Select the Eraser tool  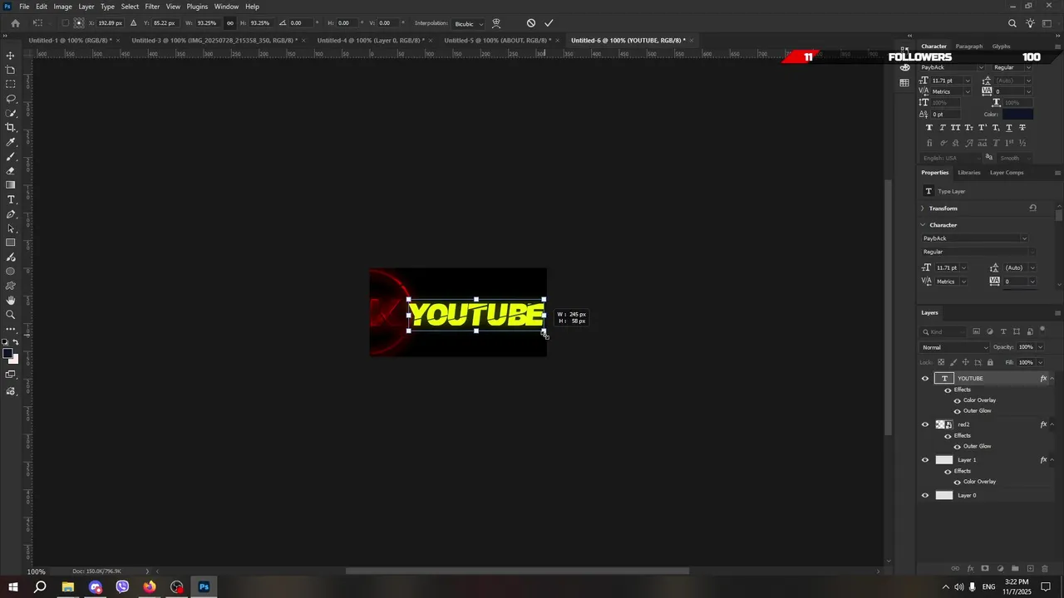click(11, 170)
